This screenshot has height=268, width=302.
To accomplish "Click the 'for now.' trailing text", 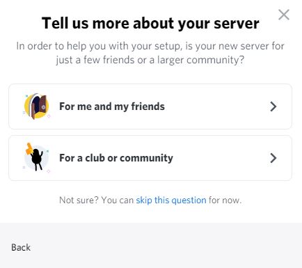I will (225, 200).
